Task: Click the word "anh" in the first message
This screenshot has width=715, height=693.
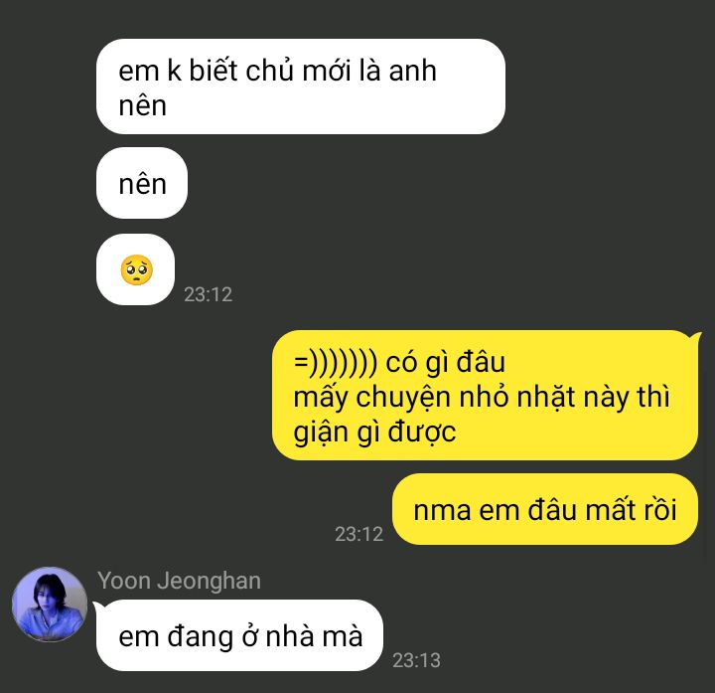Action: pyautogui.click(x=413, y=71)
